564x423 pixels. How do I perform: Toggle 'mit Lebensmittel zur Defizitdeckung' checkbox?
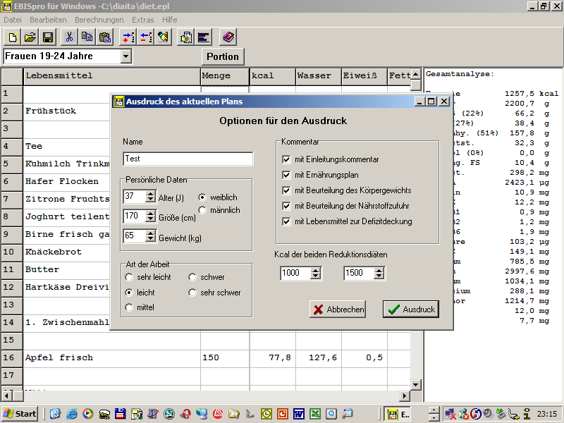(x=286, y=221)
